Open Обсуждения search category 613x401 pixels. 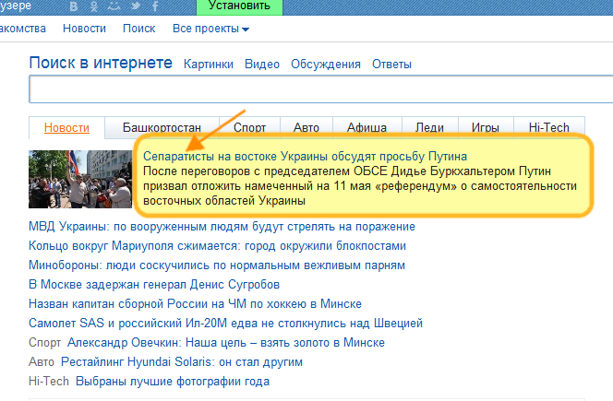click(x=326, y=64)
